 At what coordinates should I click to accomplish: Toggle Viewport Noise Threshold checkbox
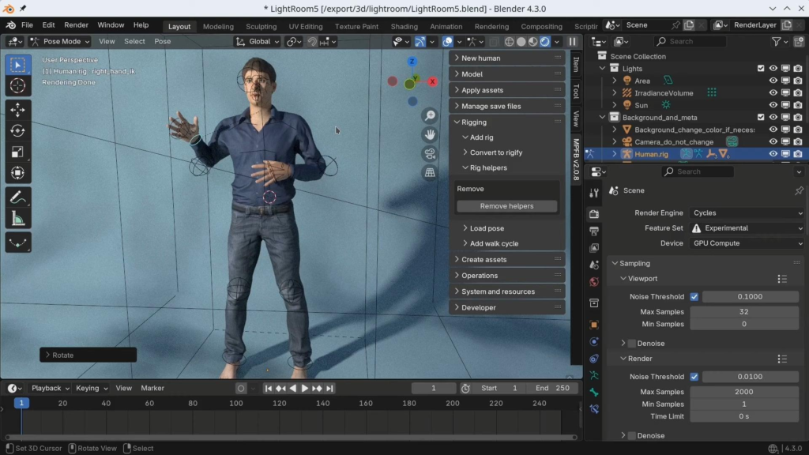(694, 297)
